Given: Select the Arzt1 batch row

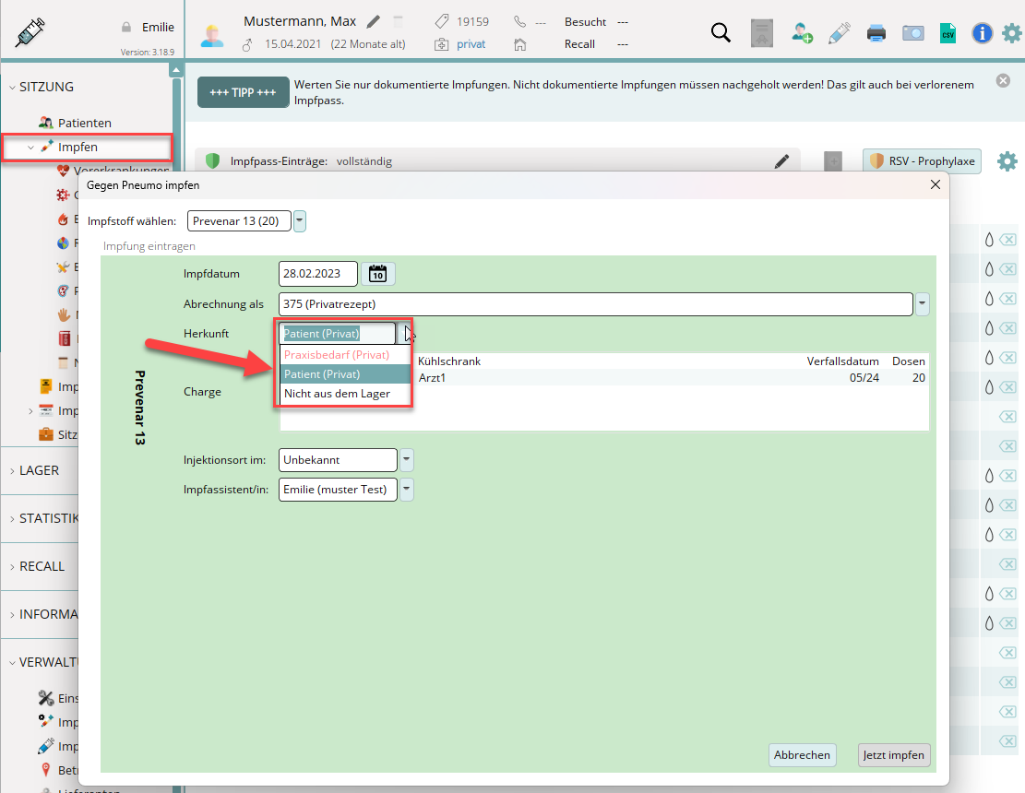Looking at the screenshot, I should pos(604,377).
